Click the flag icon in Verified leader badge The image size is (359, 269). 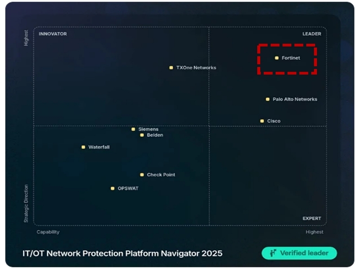click(273, 253)
